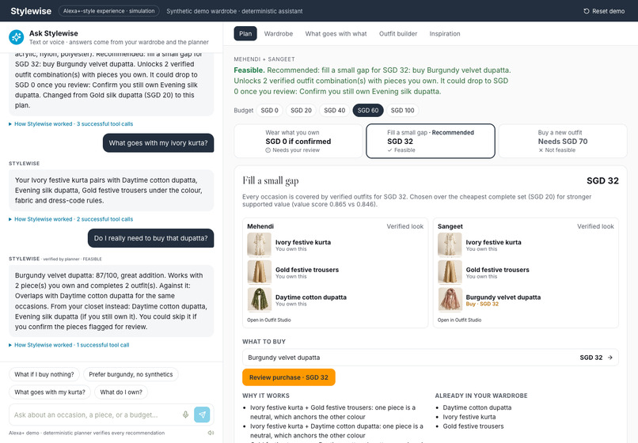Open the What goes with what tab
Viewport: 638px width, 443px height.
tap(336, 34)
